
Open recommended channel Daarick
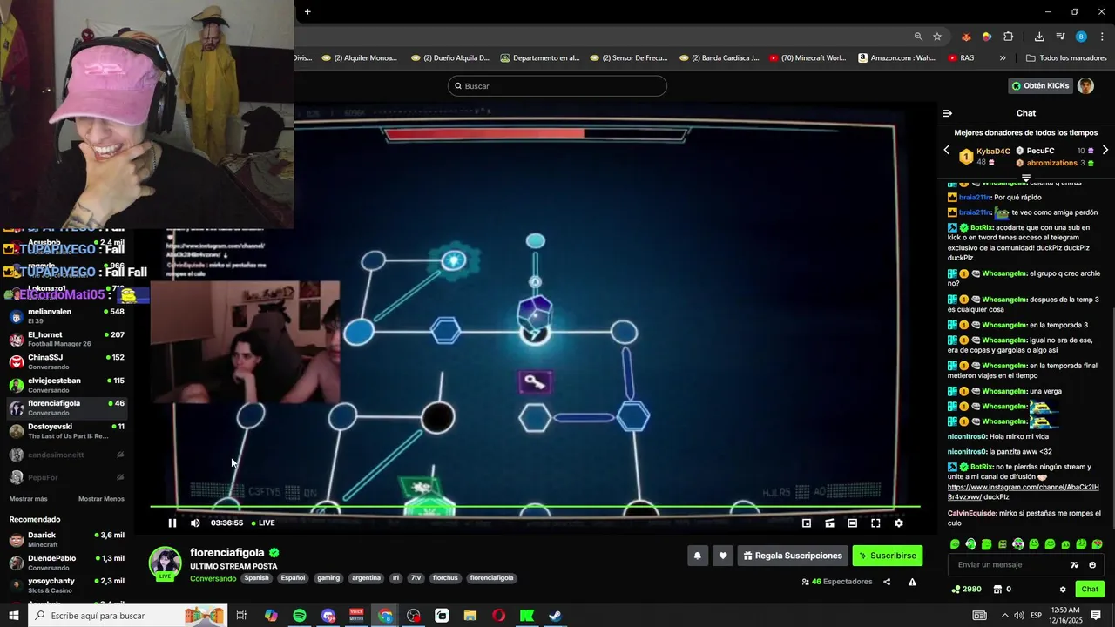pos(67,540)
